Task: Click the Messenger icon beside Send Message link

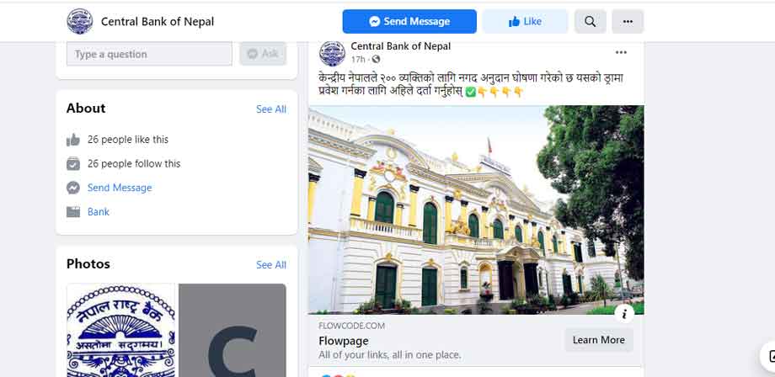Action: pos(73,188)
